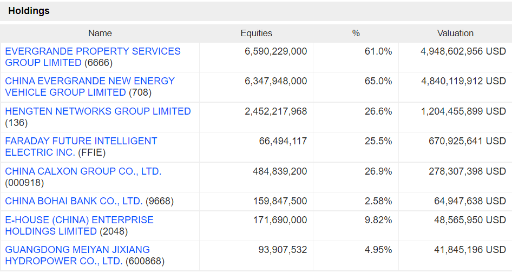Click ticker code (708)

(x=140, y=92)
